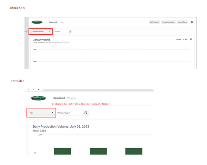Viewport: 207px width, 165px height.
Task: Click the green logo in the Mock Site header
Action: tap(37, 22)
